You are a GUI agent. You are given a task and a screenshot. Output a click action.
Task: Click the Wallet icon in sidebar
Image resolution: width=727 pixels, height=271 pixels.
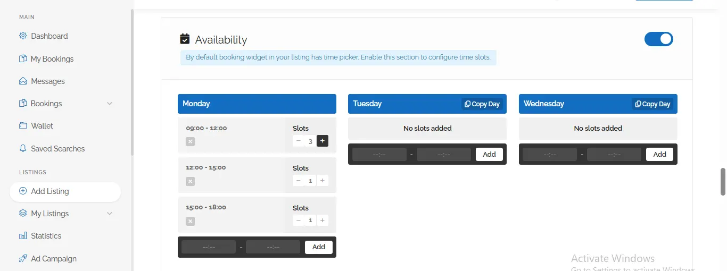[23, 126]
